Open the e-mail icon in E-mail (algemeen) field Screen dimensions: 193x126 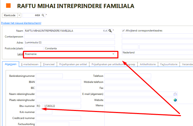[x=175, y=94]
